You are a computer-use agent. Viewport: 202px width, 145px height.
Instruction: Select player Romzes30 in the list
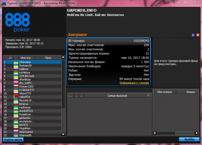(32, 65)
